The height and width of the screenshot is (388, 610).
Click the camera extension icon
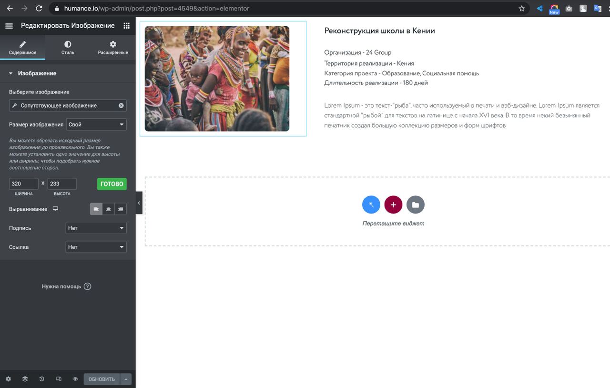point(569,9)
